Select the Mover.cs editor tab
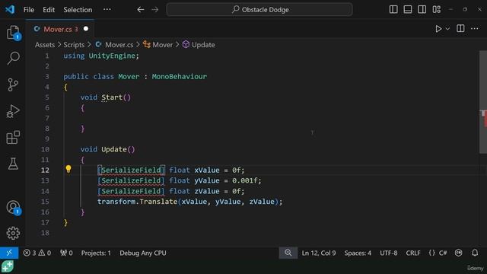 61,29
